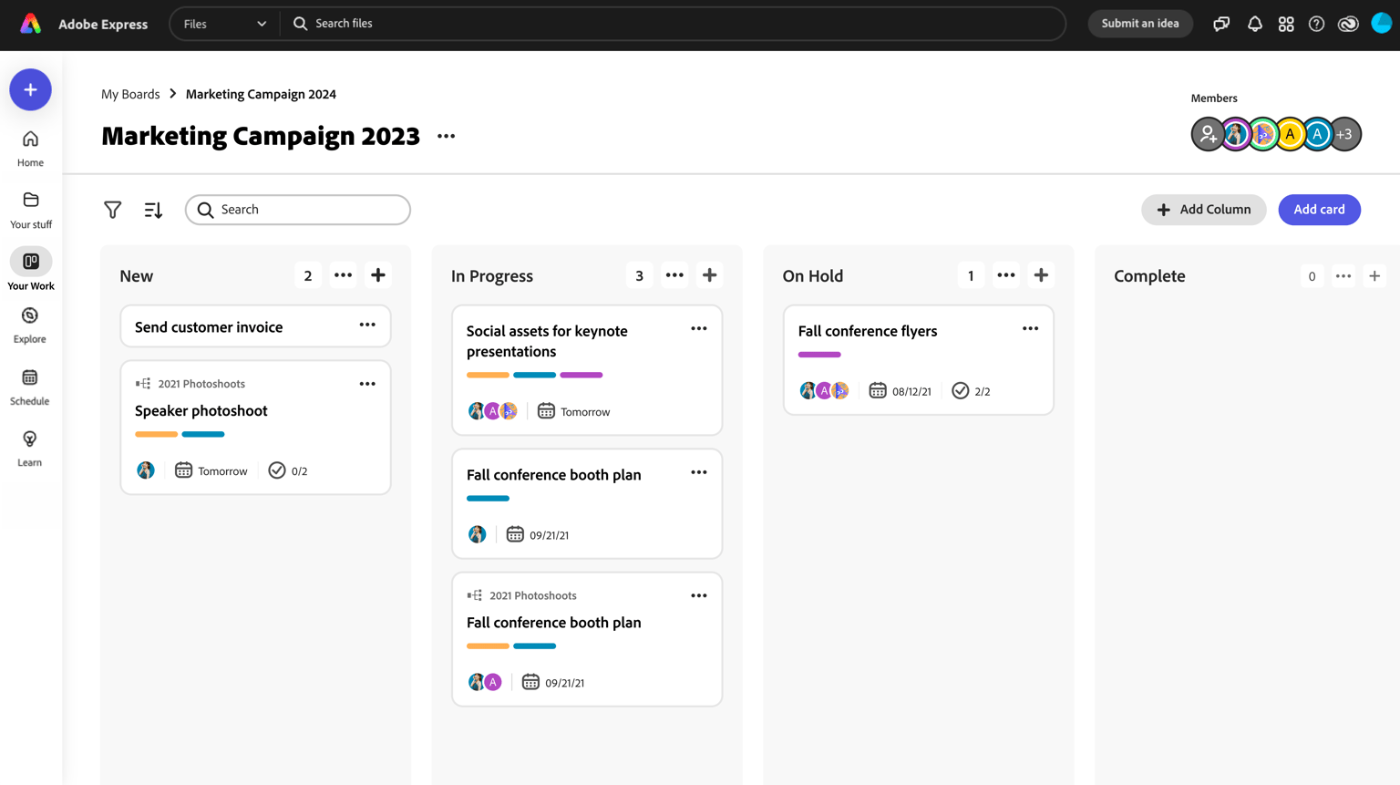This screenshot has width=1400, height=785.
Task: Open options for the Complete column
Action: 1343,276
